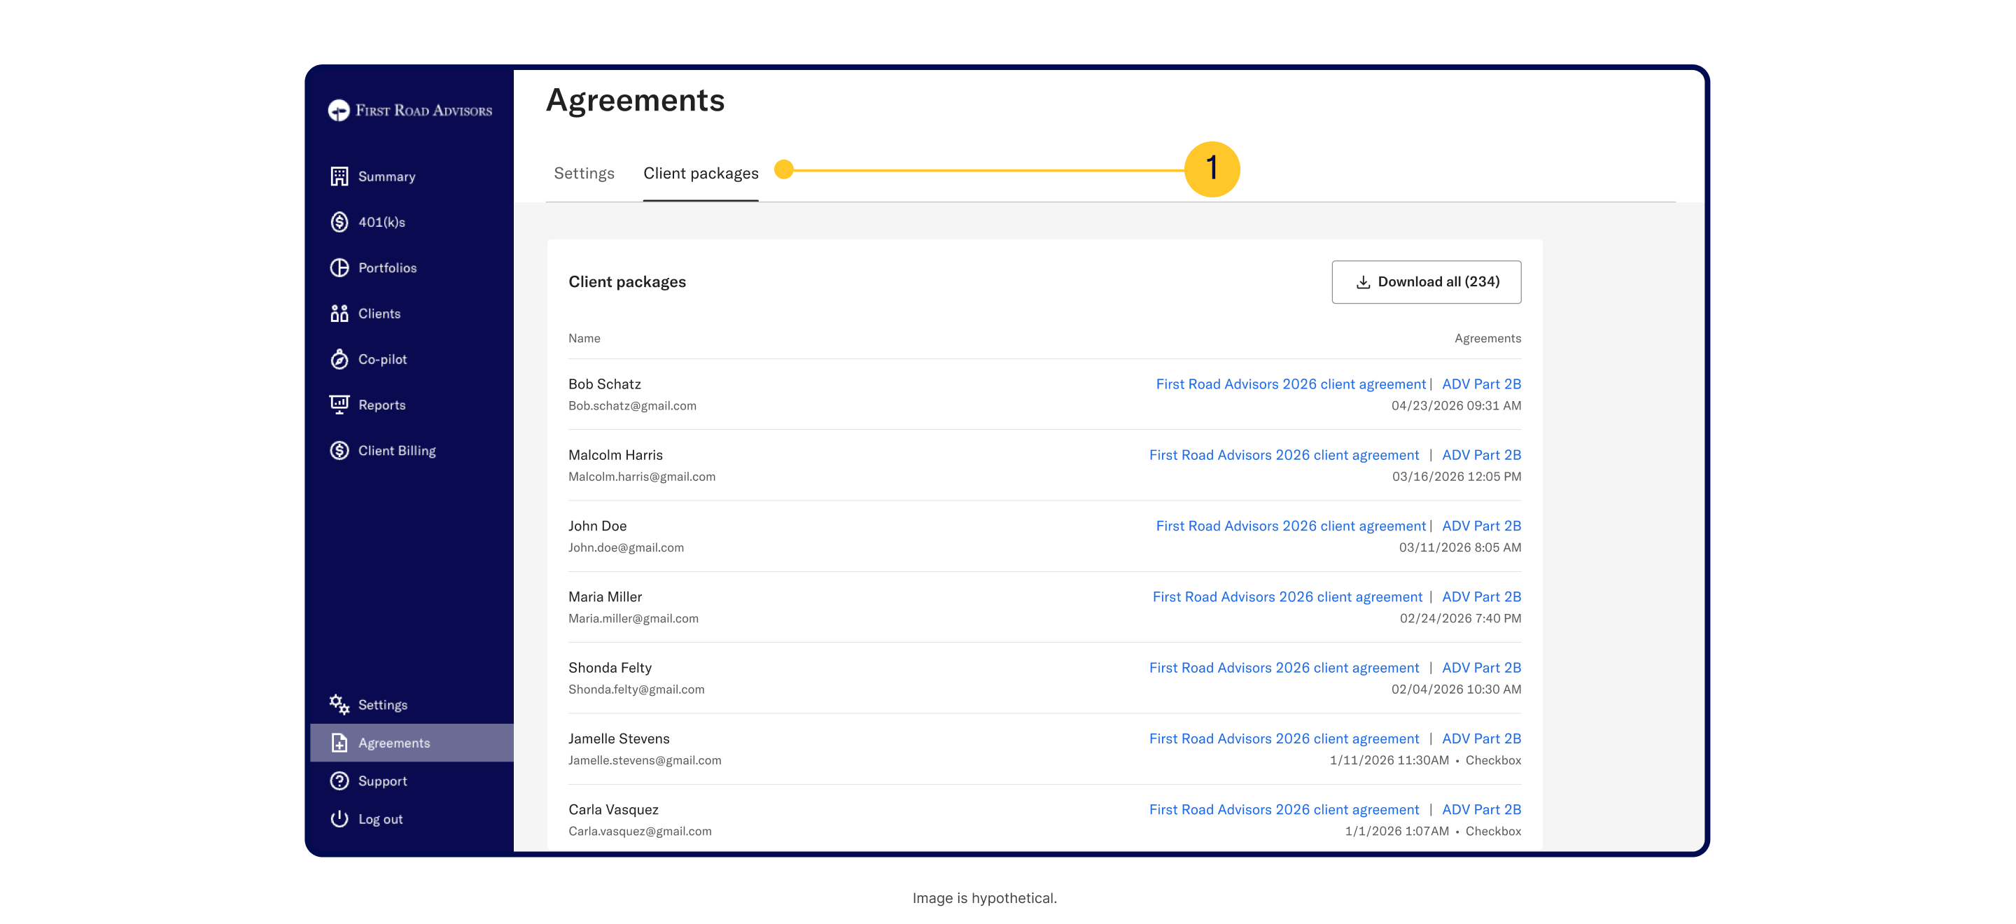2016x924 pixels.
Task: Click the 401(k)s dollar icon
Action: coord(339,222)
